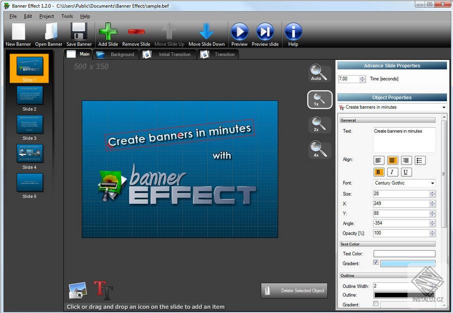Enable italic formatting
Viewport: 453px width, 313px height.
[x=393, y=172]
